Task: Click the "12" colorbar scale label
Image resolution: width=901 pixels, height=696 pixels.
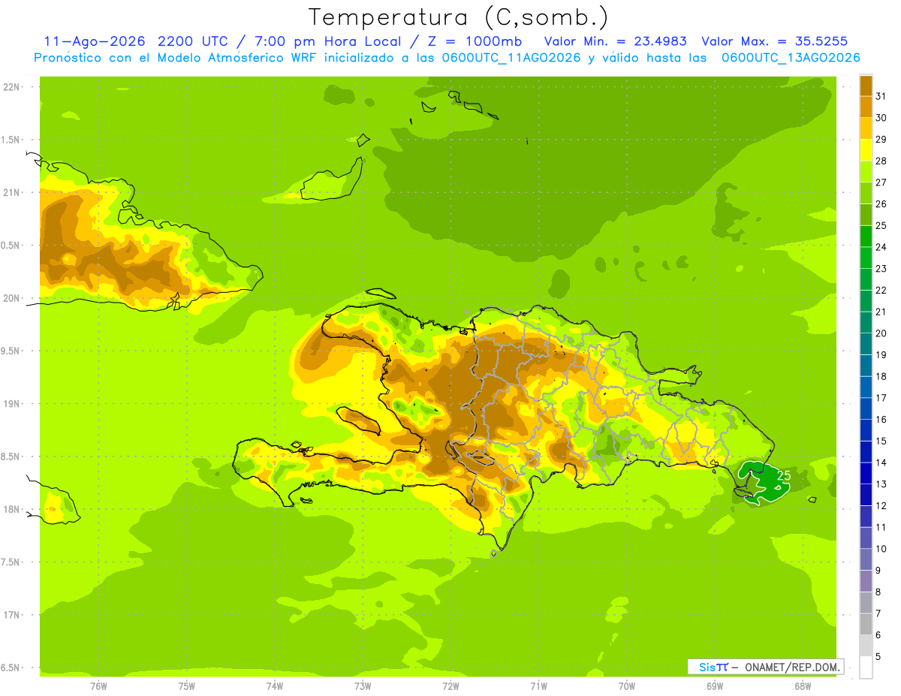Action: pyautogui.click(x=881, y=505)
